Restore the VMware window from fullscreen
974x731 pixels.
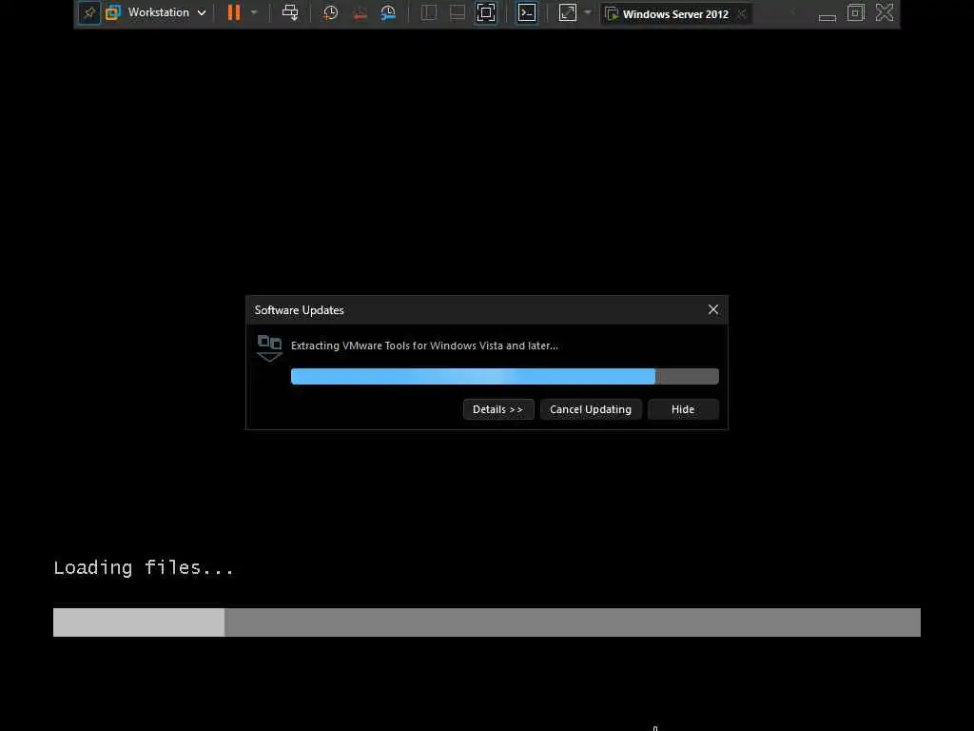click(856, 12)
